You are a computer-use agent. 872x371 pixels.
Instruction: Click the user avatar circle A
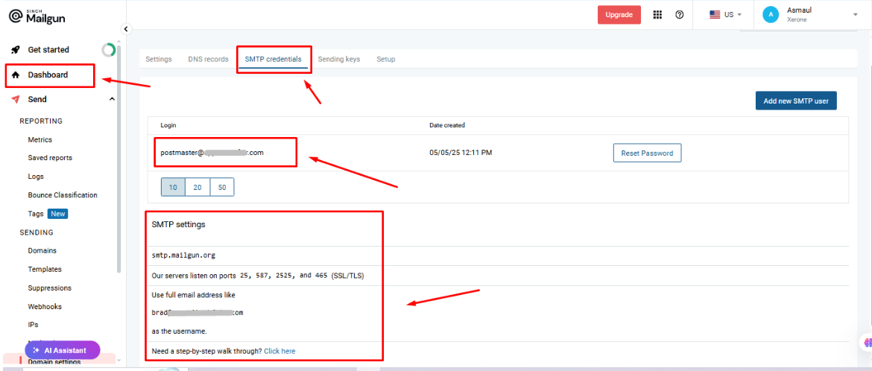pos(770,15)
